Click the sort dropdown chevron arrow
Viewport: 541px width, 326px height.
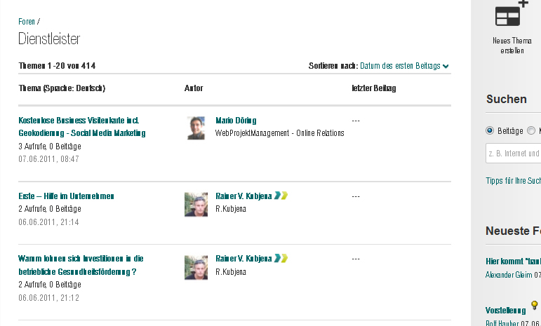[x=446, y=67]
